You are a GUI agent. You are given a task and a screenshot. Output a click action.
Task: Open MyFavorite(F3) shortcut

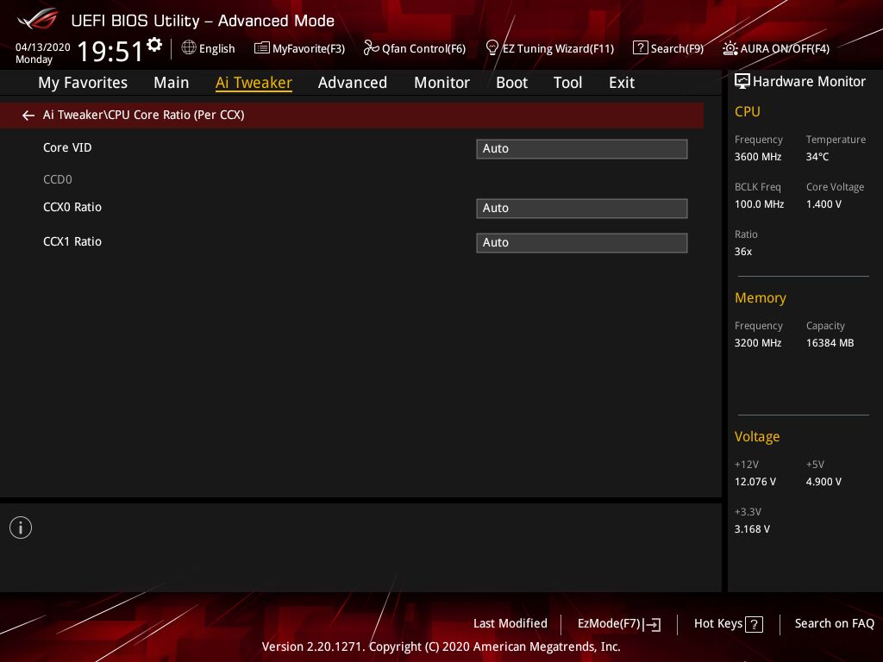coord(309,48)
